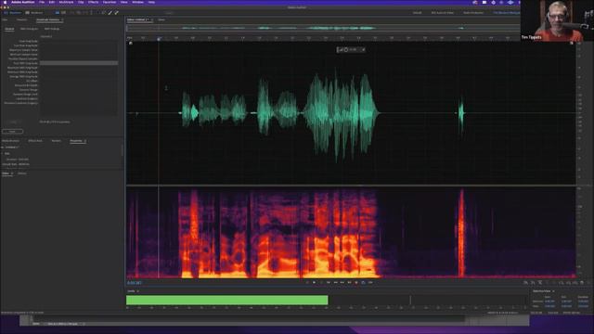
Task: Open the View menu
Action: click(123, 2)
